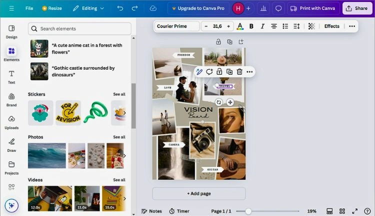Lock the page with the lock icon
The height and width of the screenshot is (216, 375).
click(x=218, y=42)
